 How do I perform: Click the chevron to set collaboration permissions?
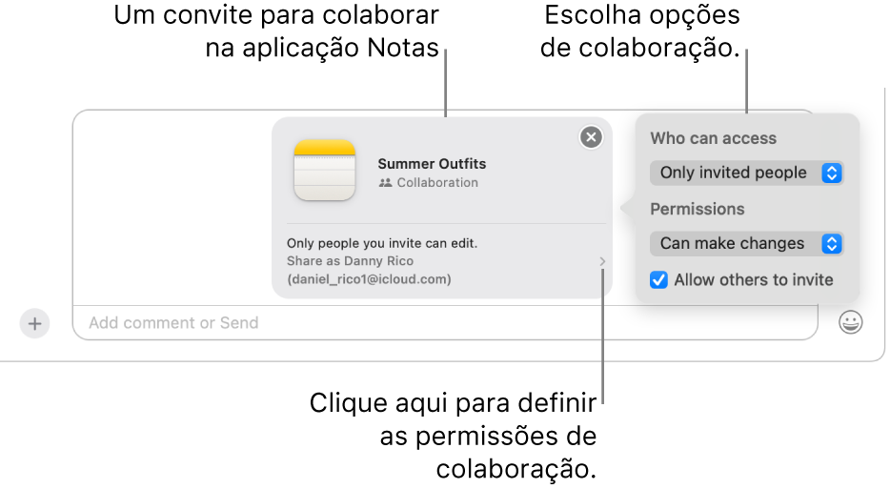[602, 261]
